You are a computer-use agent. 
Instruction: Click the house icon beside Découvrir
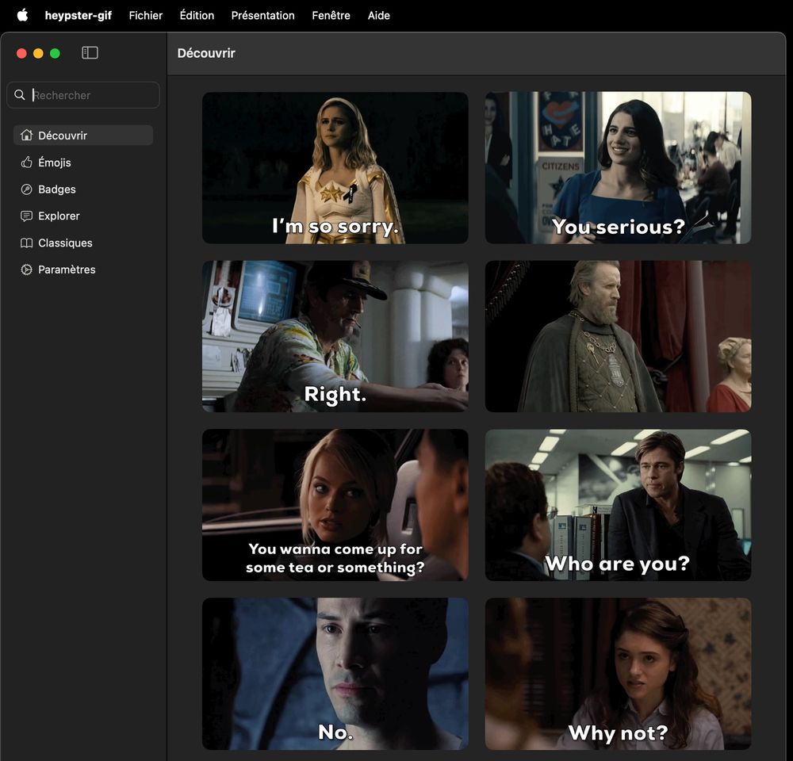click(x=26, y=136)
